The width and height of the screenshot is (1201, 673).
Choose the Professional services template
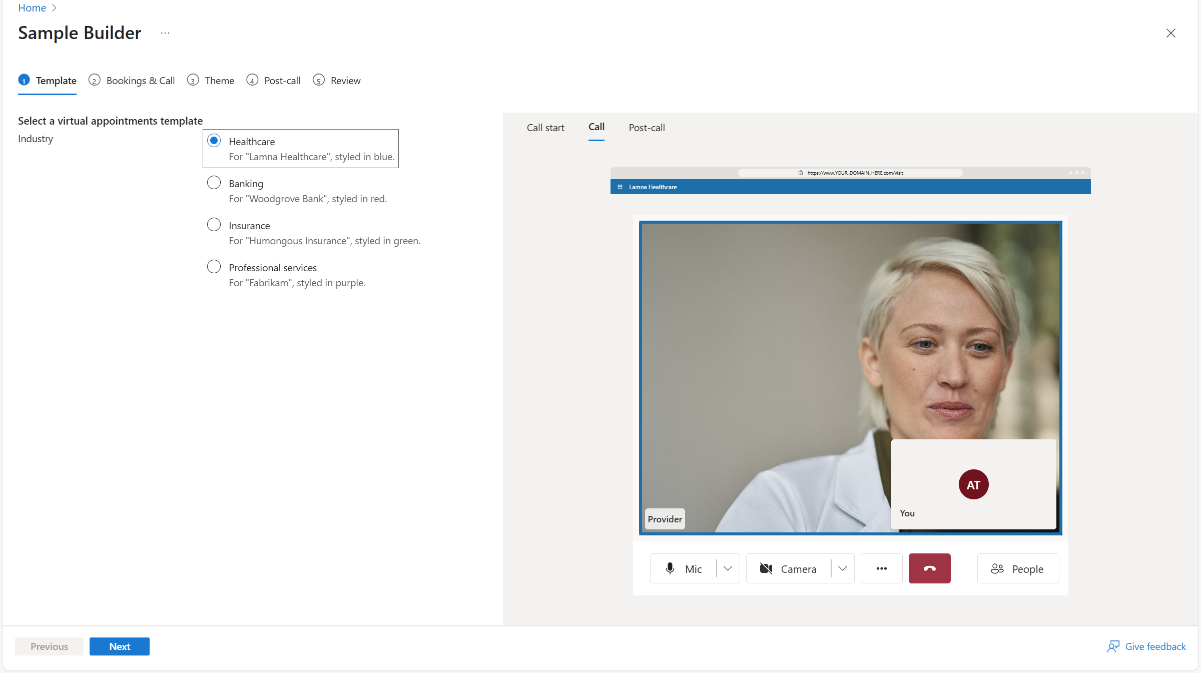(214, 267)
